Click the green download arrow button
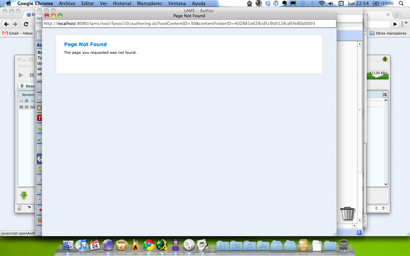This screenshot has height=256, width=410. (x=24, y=196)
